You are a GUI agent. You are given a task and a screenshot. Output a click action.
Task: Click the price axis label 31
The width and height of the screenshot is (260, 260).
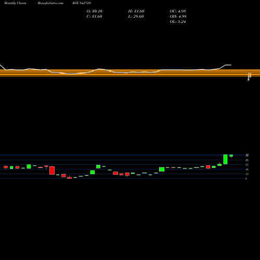(x=247, y=155)
